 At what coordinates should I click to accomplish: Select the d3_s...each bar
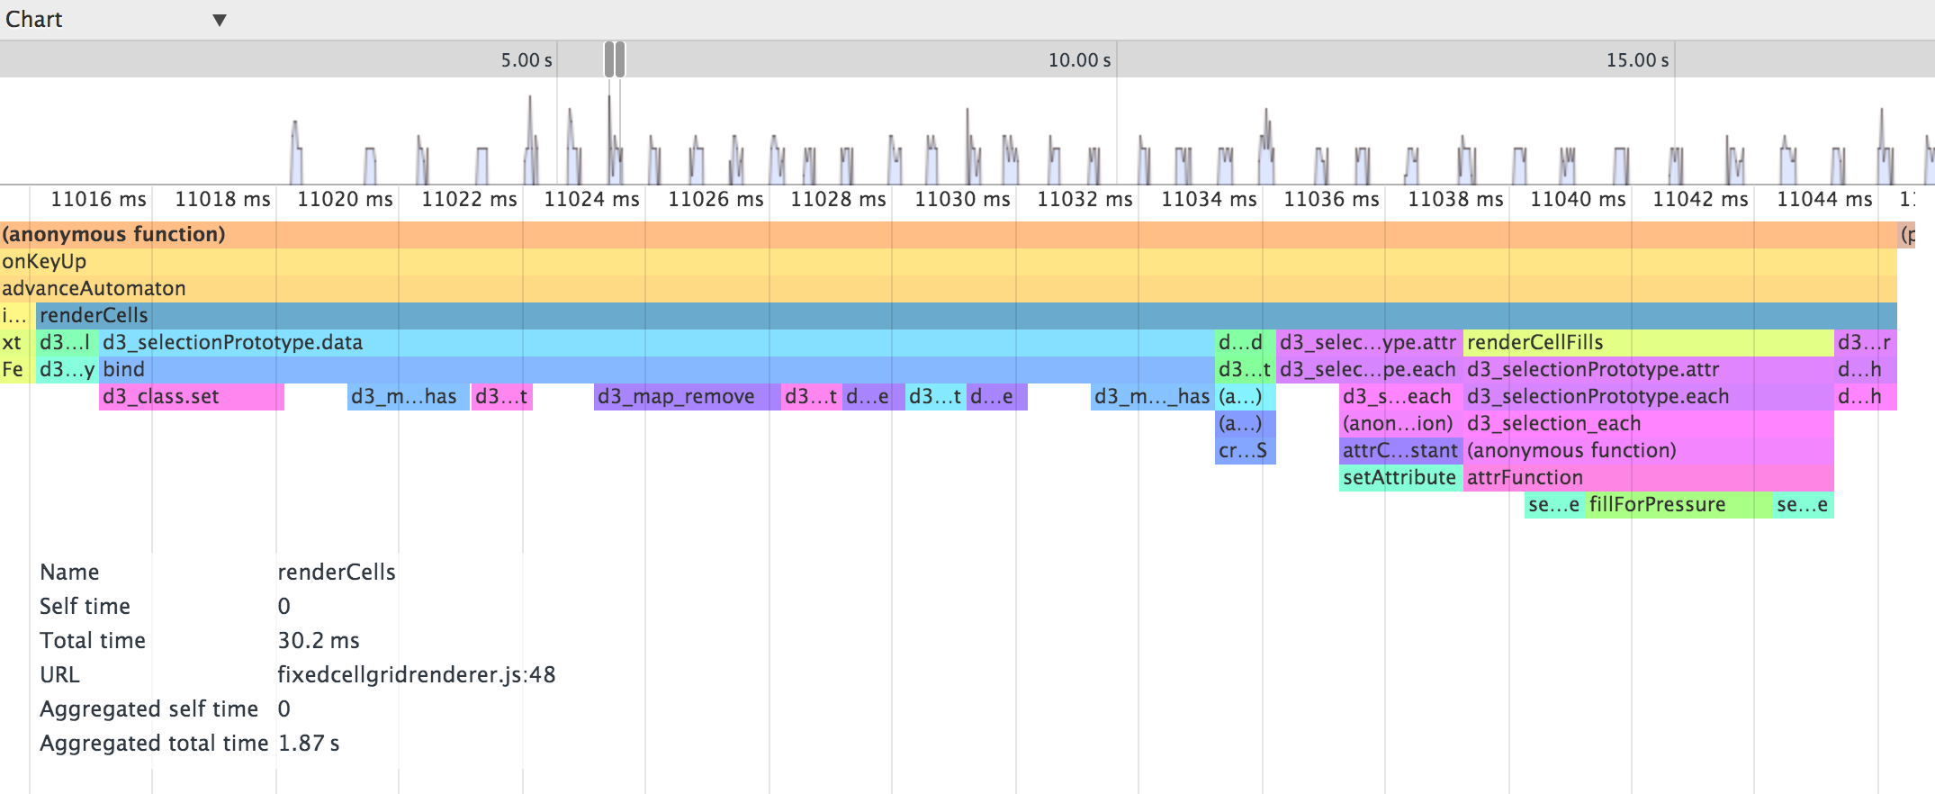click(1401, 396)
